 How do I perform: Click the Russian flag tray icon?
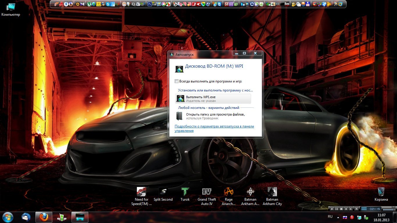[345, 217]
